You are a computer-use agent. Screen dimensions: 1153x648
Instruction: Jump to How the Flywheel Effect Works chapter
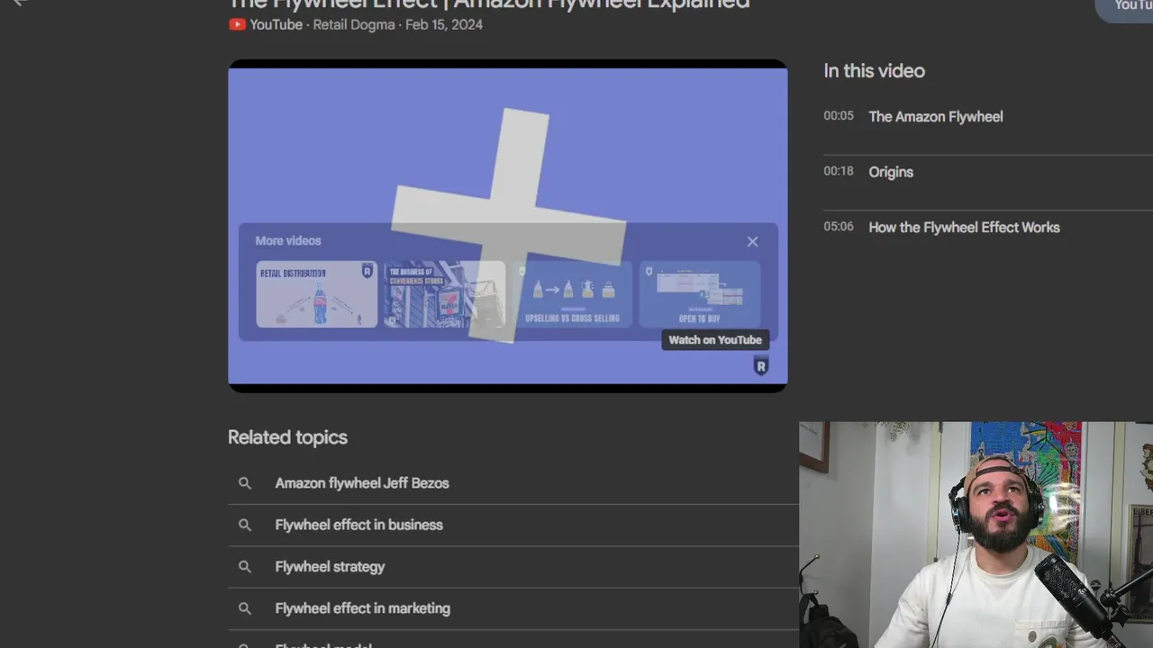tap(964, 228)
